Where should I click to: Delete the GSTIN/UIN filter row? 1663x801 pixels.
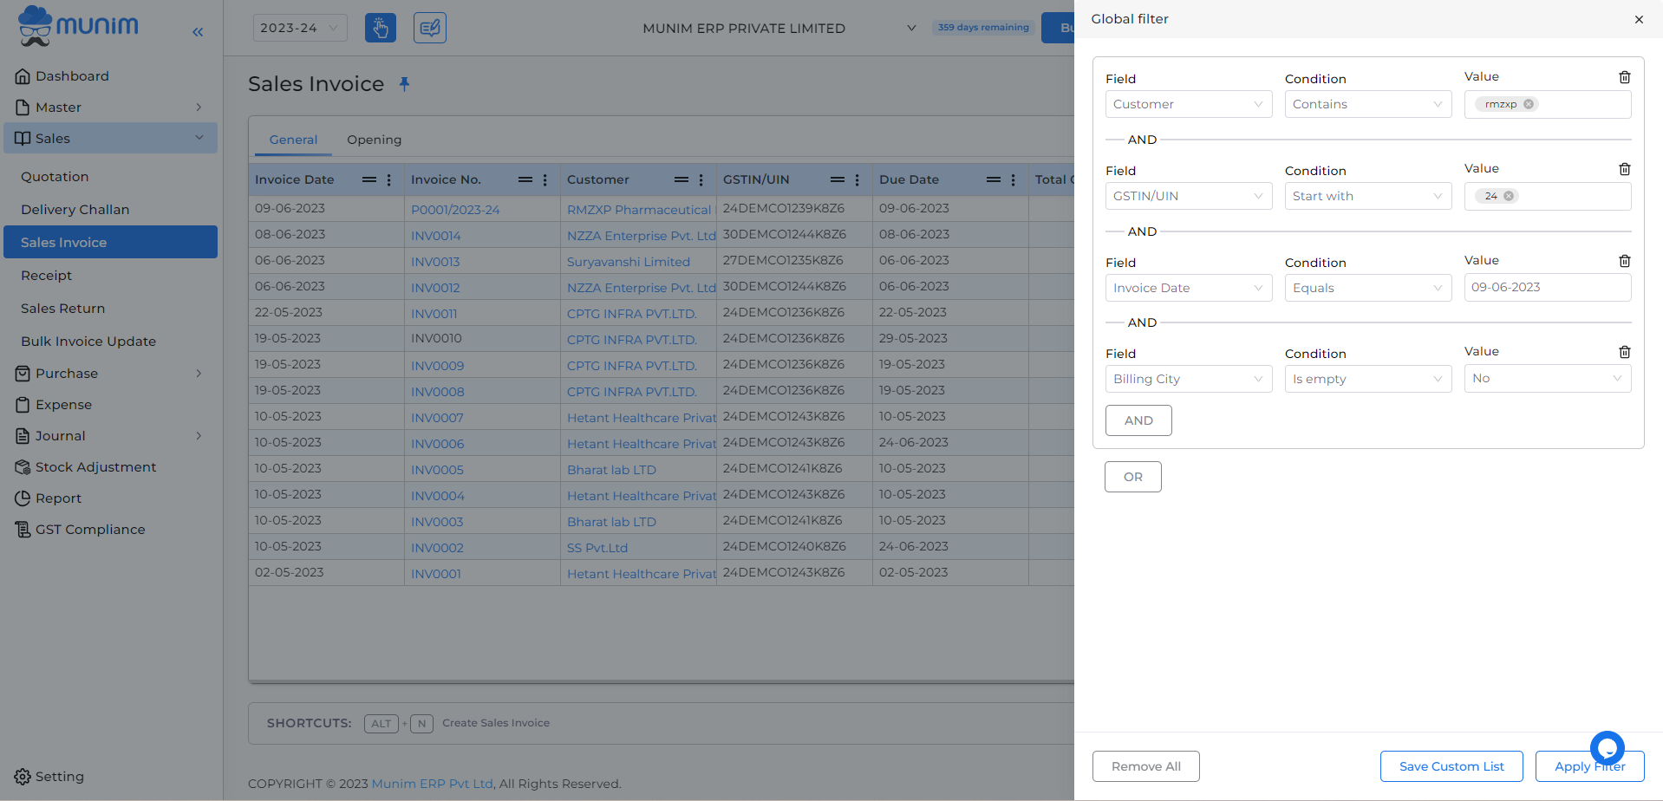(1625, 169)
